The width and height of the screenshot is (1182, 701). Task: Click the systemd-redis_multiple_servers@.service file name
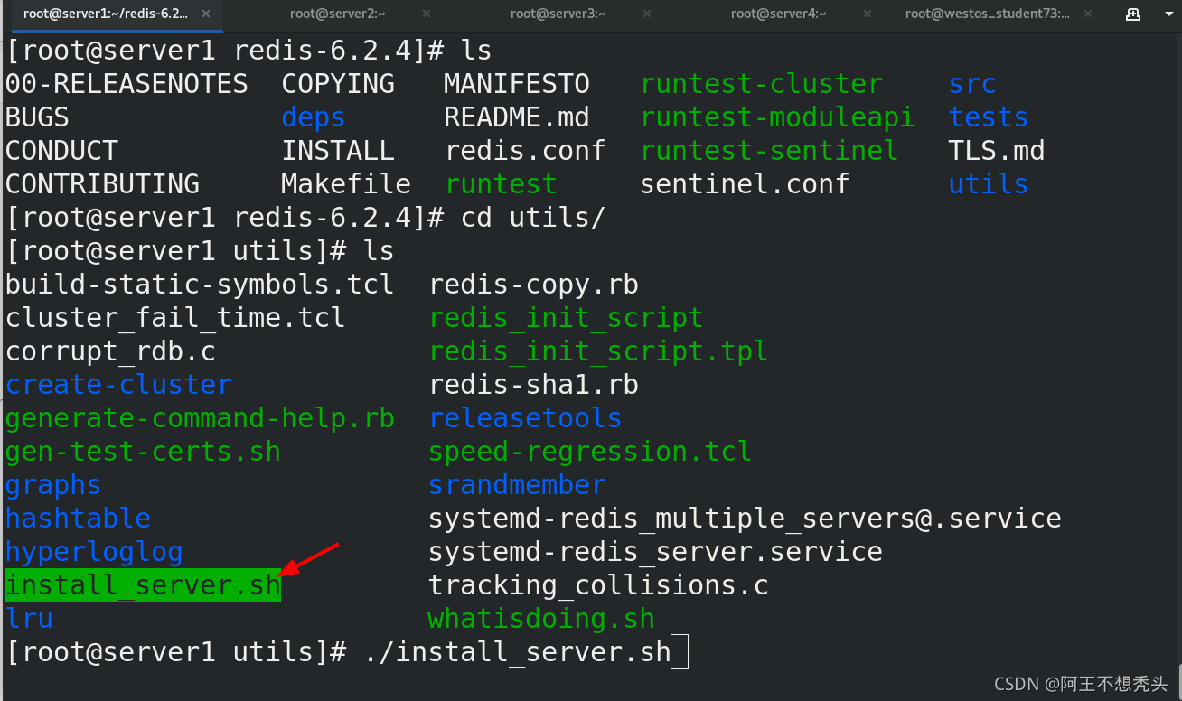745,519
